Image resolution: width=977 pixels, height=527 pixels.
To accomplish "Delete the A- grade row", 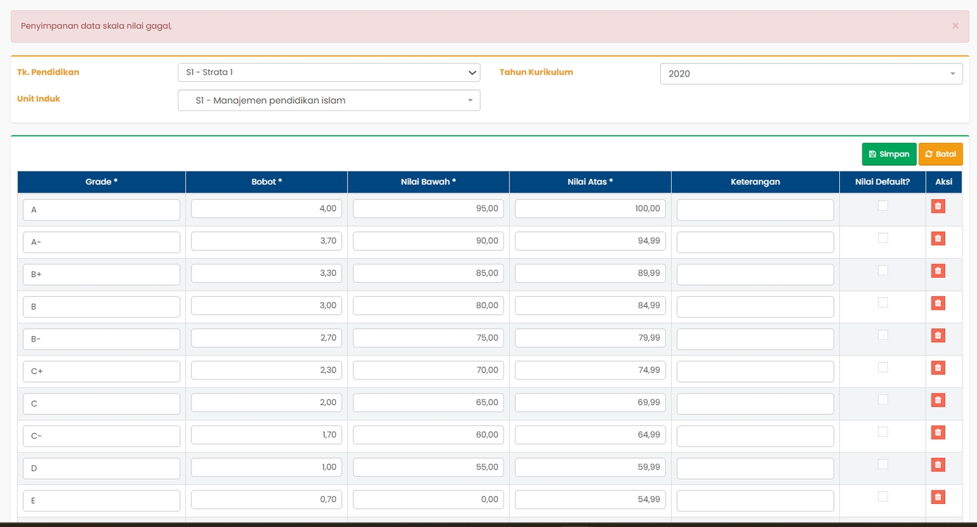I will [x=938, y=238].
